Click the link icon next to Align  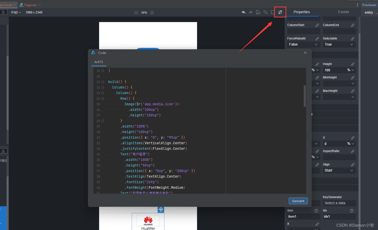[352, 165]
